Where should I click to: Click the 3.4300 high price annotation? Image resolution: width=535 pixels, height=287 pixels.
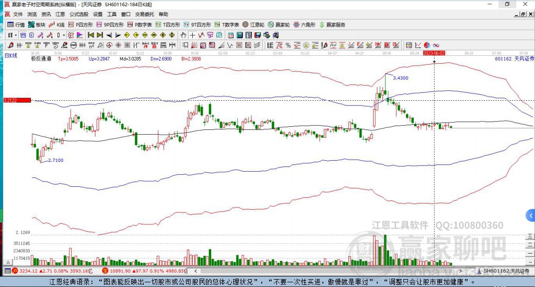click(x=401, y=78)
